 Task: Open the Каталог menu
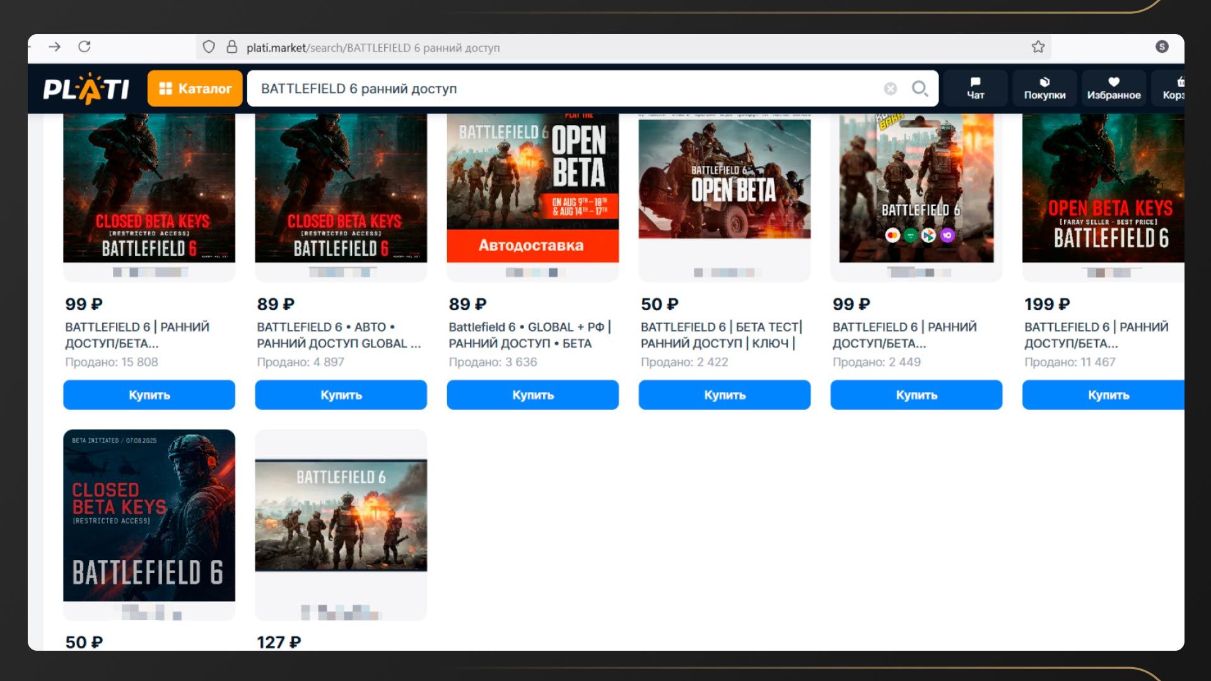click(195, 88)
